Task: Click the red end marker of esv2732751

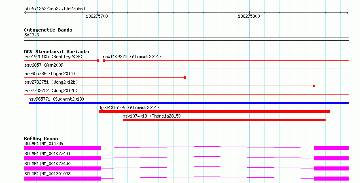Action: [314, 86]
